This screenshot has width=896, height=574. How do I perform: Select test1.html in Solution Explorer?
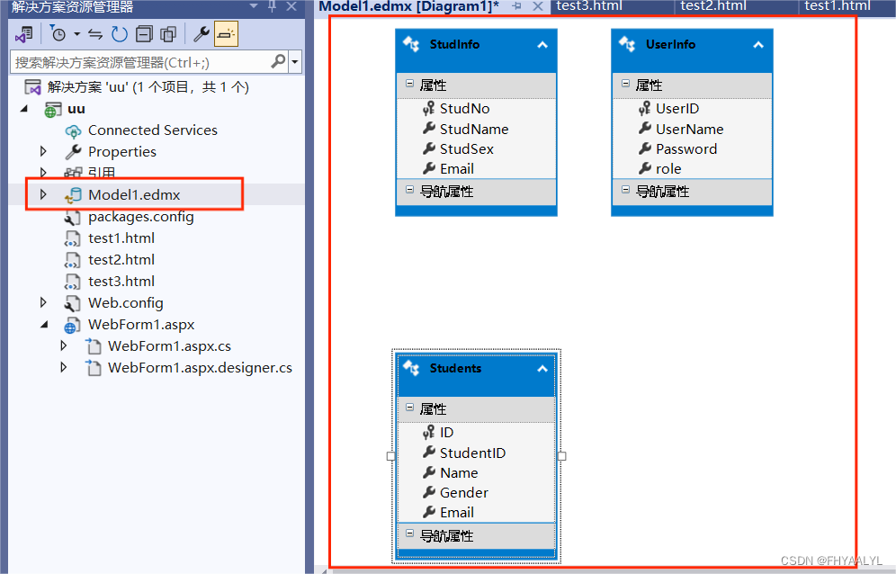tap(121, 238)
